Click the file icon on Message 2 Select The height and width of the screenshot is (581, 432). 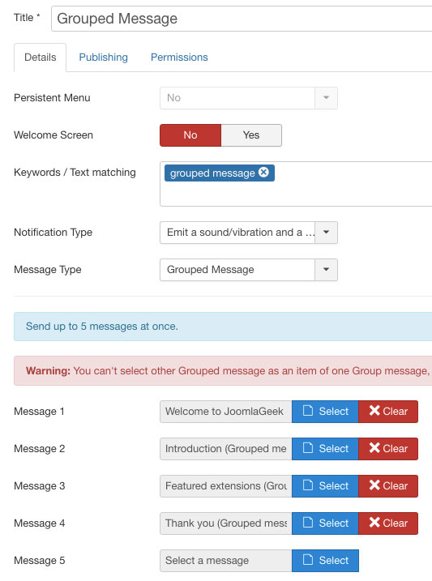point(308,448)
